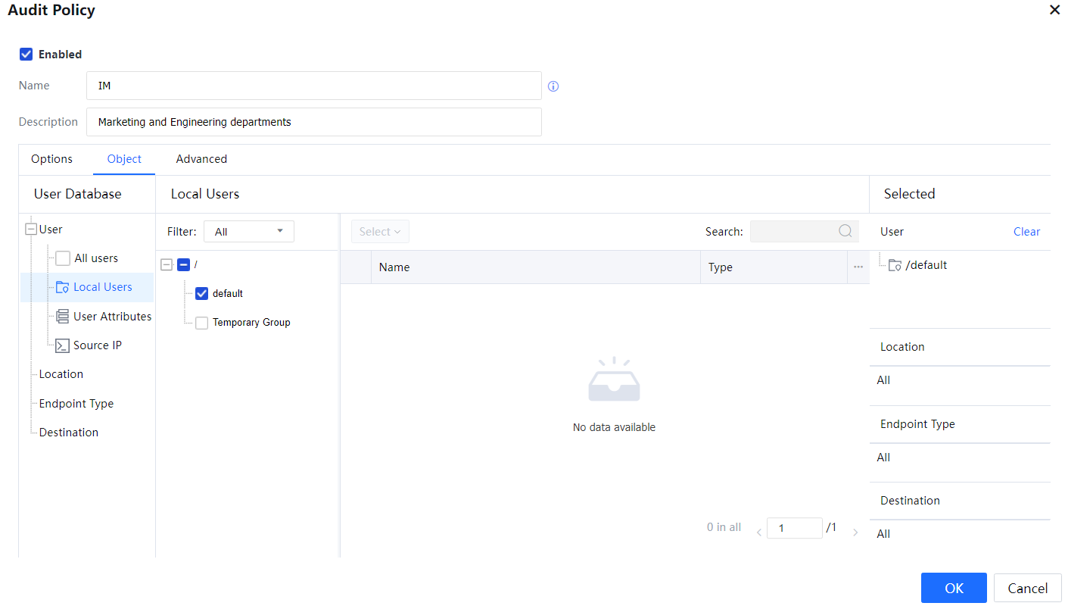The width and height of the screenshot is (1065, 606).
Task: Click the OK button
Action: click(x=953, y=588)
